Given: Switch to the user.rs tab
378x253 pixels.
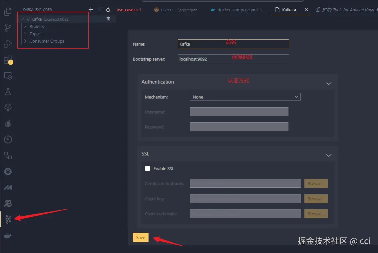Looking at the screenshot, I should click(176, 10).
